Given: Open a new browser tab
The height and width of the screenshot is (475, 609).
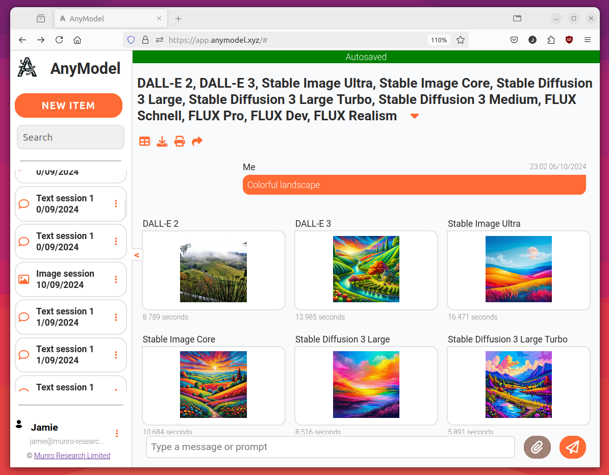Looking at the screenshot, I should tap(179, 19).
